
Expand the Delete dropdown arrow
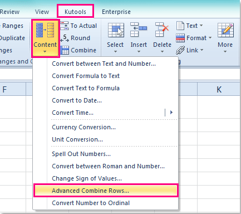pos(162,52)
